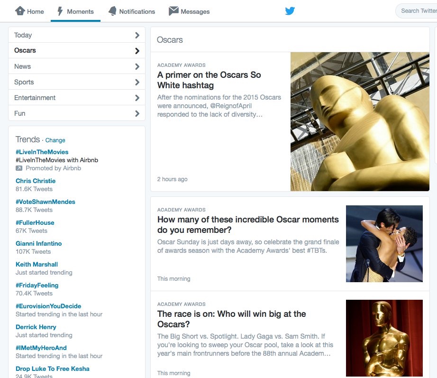
Task: Select the Oscars category
Action: point(77,50)
